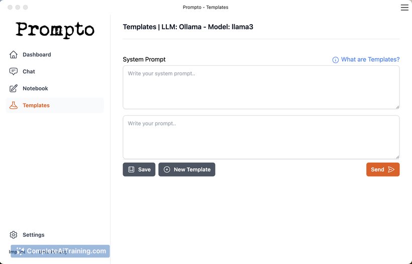Image resolution: width=412 pixels, height=264 pixels.
Task: Click the plus circle icon on New Template
Action: [x=167, y=170]
